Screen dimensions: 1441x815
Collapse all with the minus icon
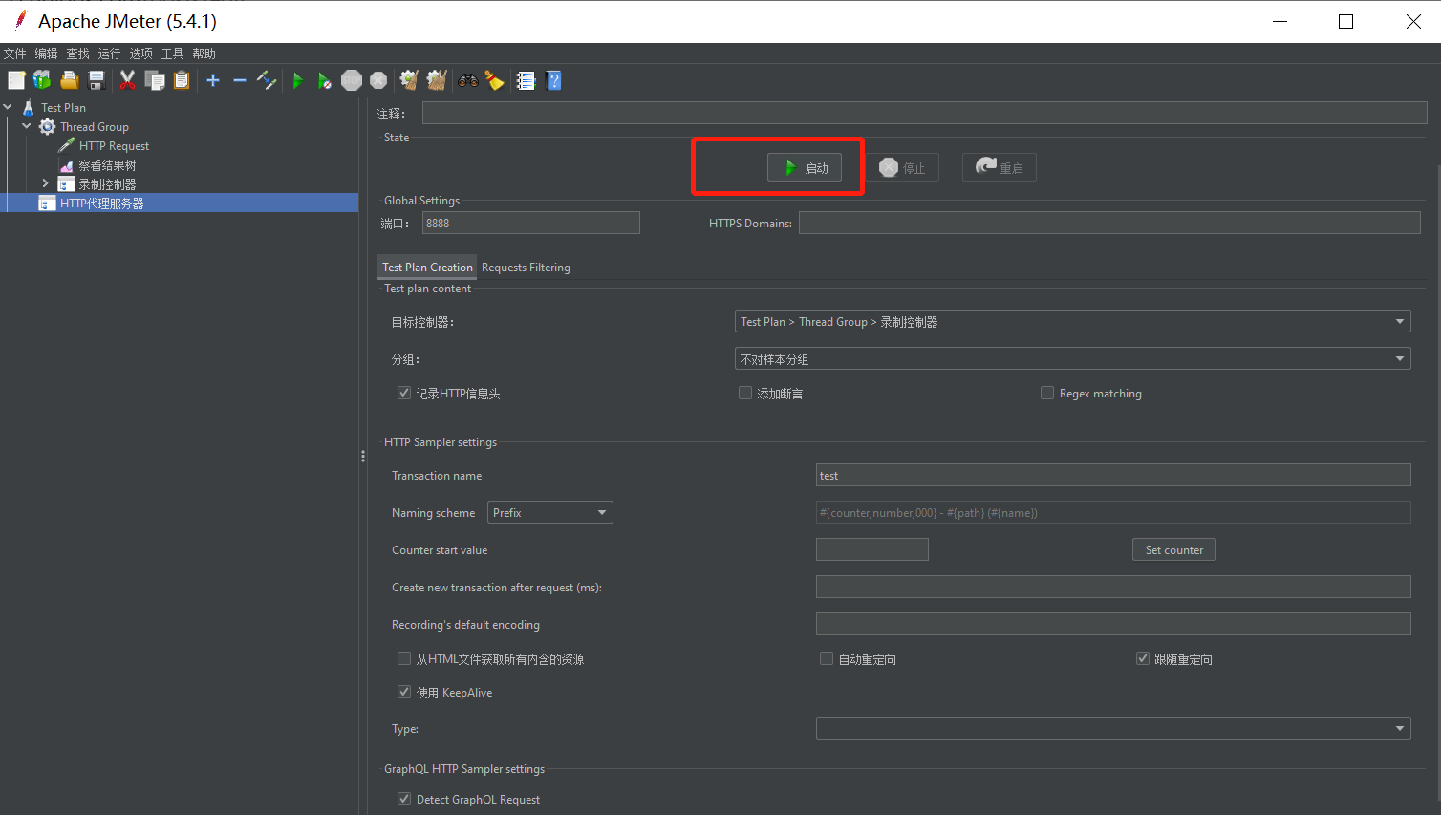240,81
